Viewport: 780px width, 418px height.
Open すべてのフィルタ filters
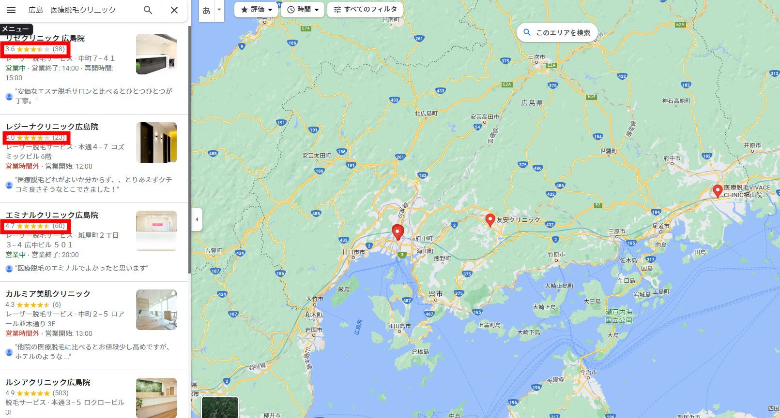365,10
